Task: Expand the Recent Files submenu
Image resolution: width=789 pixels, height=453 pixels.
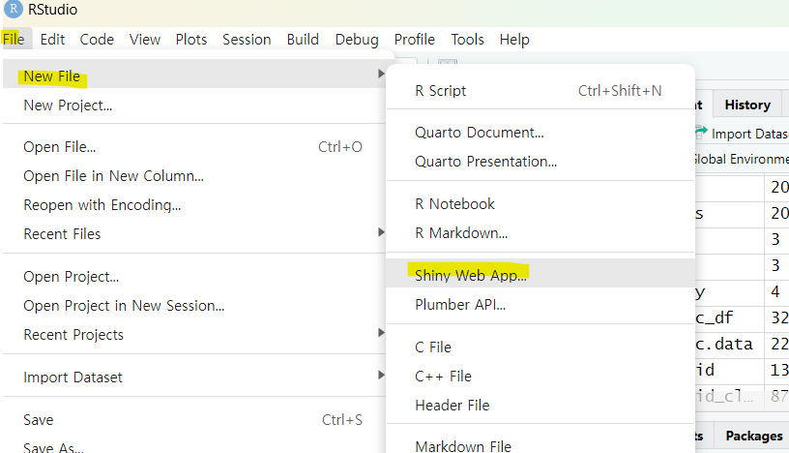Action: point(193,234)
